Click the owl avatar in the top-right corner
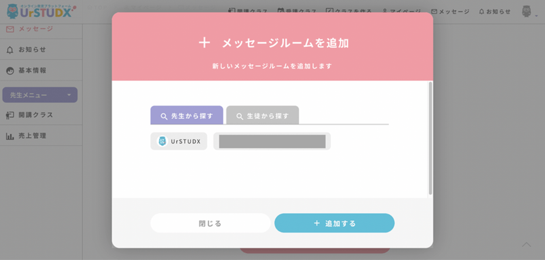Screen dimensions: 545x260 click(x=526, y=11)
